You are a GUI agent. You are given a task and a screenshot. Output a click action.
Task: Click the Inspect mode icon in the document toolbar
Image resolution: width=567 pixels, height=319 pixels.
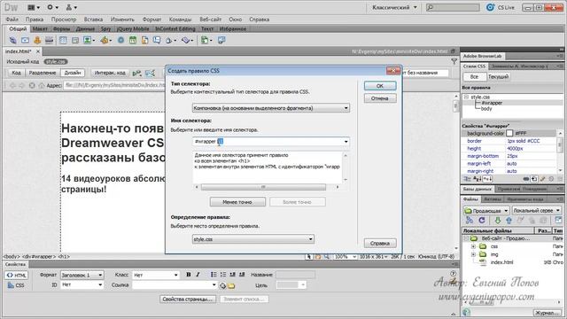150,73
